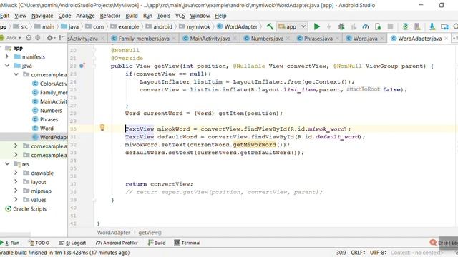Screen dimensions: 458x257
Task: Open the run configuration app dropdown
Action: (x=292, y=26)
